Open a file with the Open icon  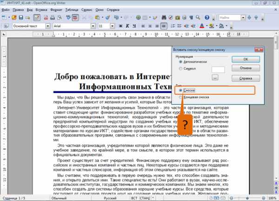[x=14, y=17]
